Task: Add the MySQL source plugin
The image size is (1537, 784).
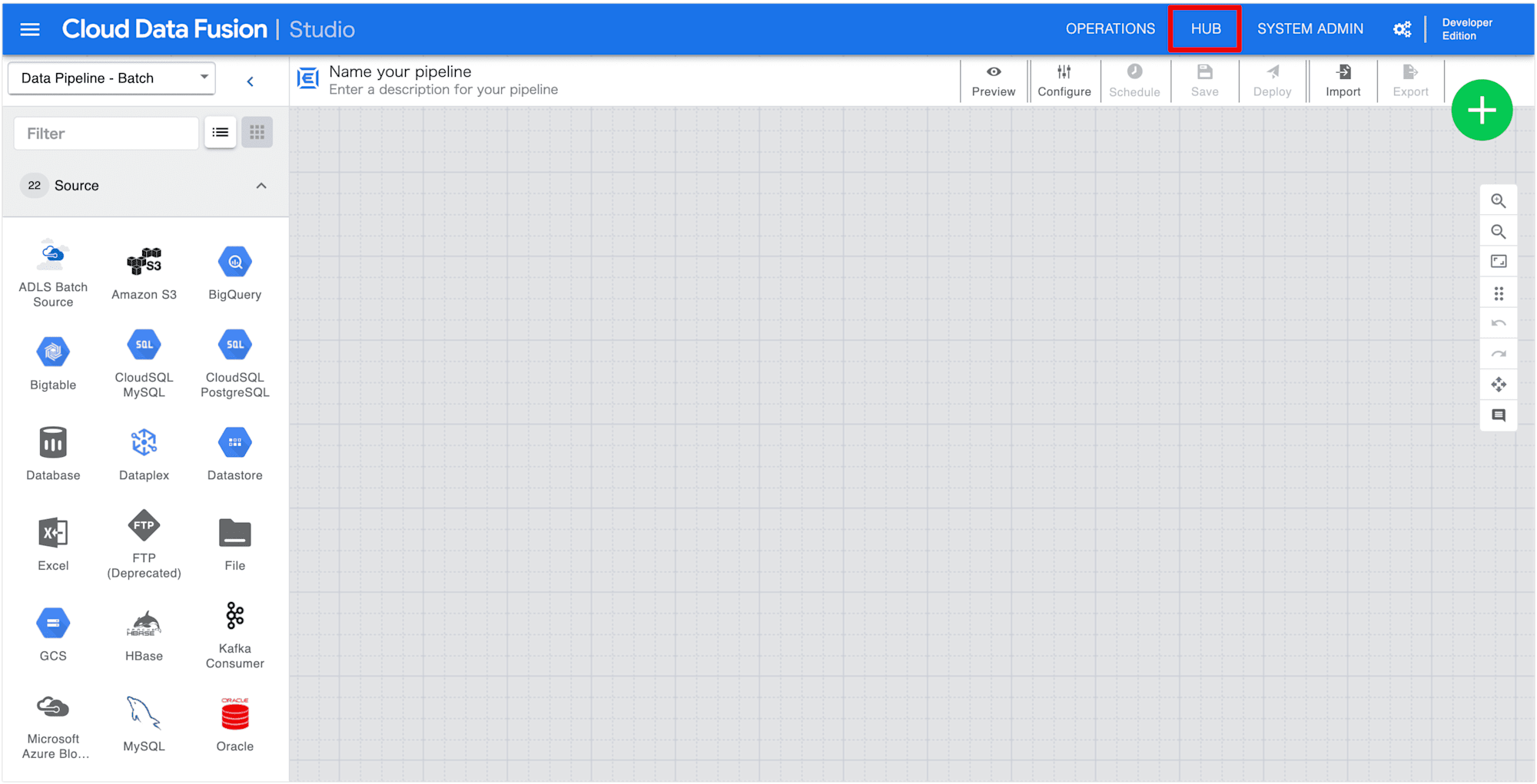Action: (144, 726)
